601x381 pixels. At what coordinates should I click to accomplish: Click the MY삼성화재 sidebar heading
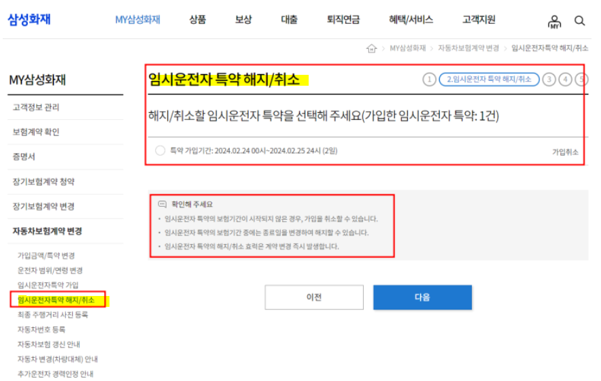[37, 80]
